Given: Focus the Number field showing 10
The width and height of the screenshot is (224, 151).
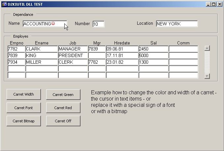Looking at the screenshot, I should coord(99,24).
